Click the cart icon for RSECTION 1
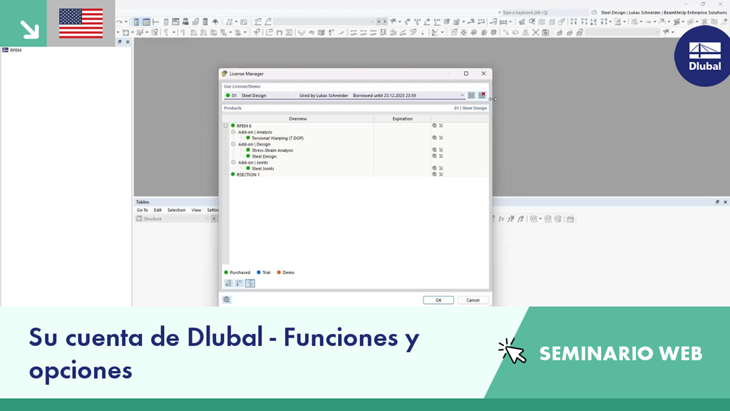 441,174
